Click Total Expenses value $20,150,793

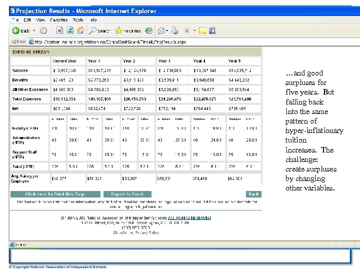coord(135,99)
